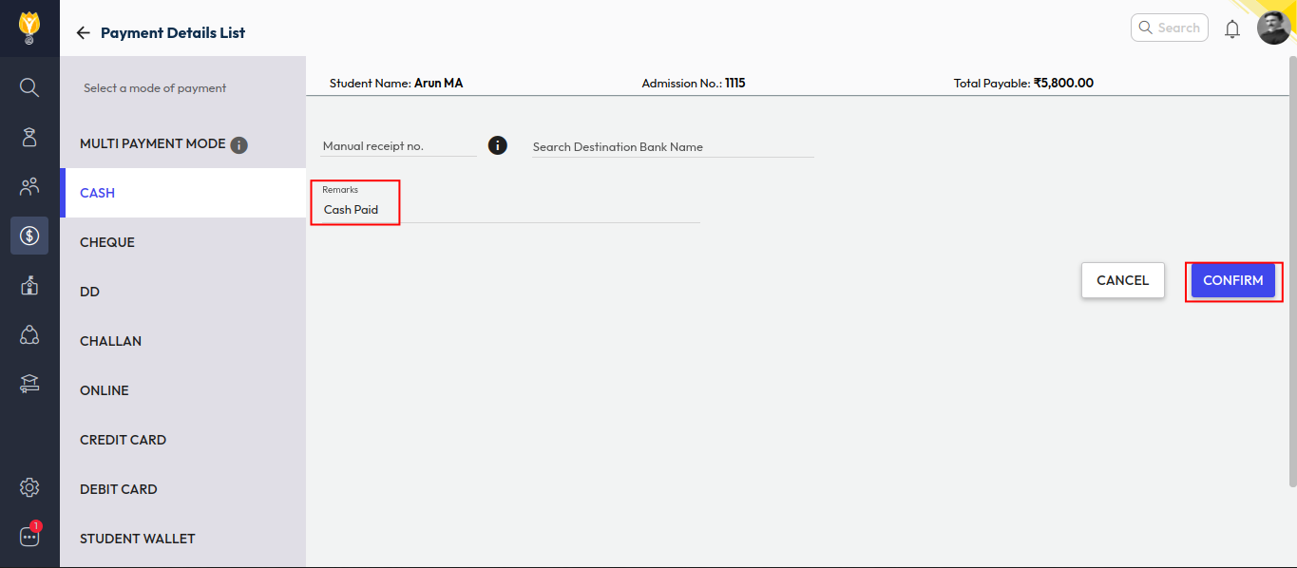This screenshot has height=568, width=1297.
Task: Open the search panel from the sidebar
Action: point(29,86)
